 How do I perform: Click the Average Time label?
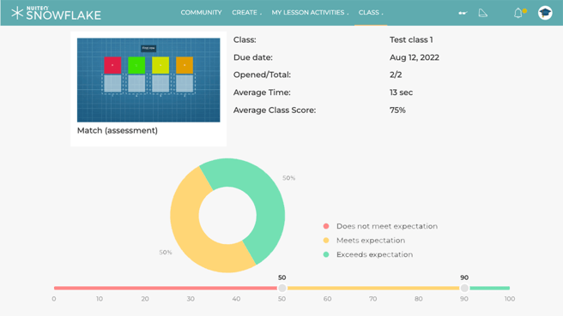click(x=262, y=92)
